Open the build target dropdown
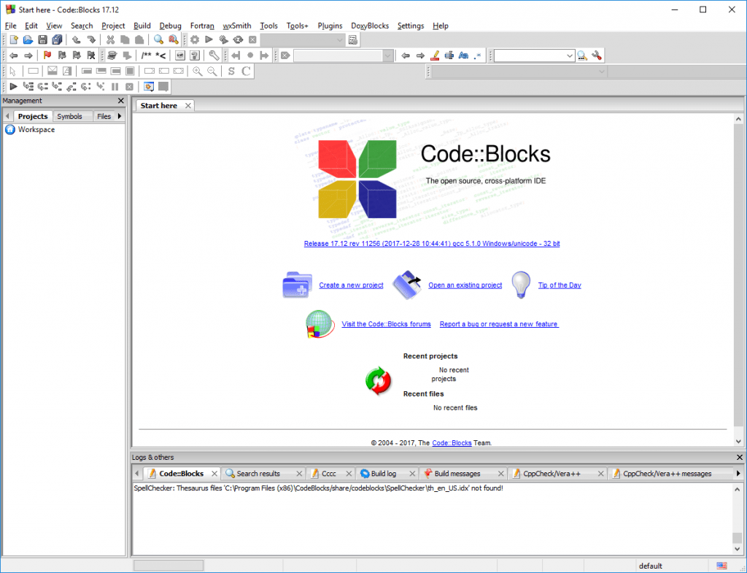747x573 pixels. pos(303,40)
